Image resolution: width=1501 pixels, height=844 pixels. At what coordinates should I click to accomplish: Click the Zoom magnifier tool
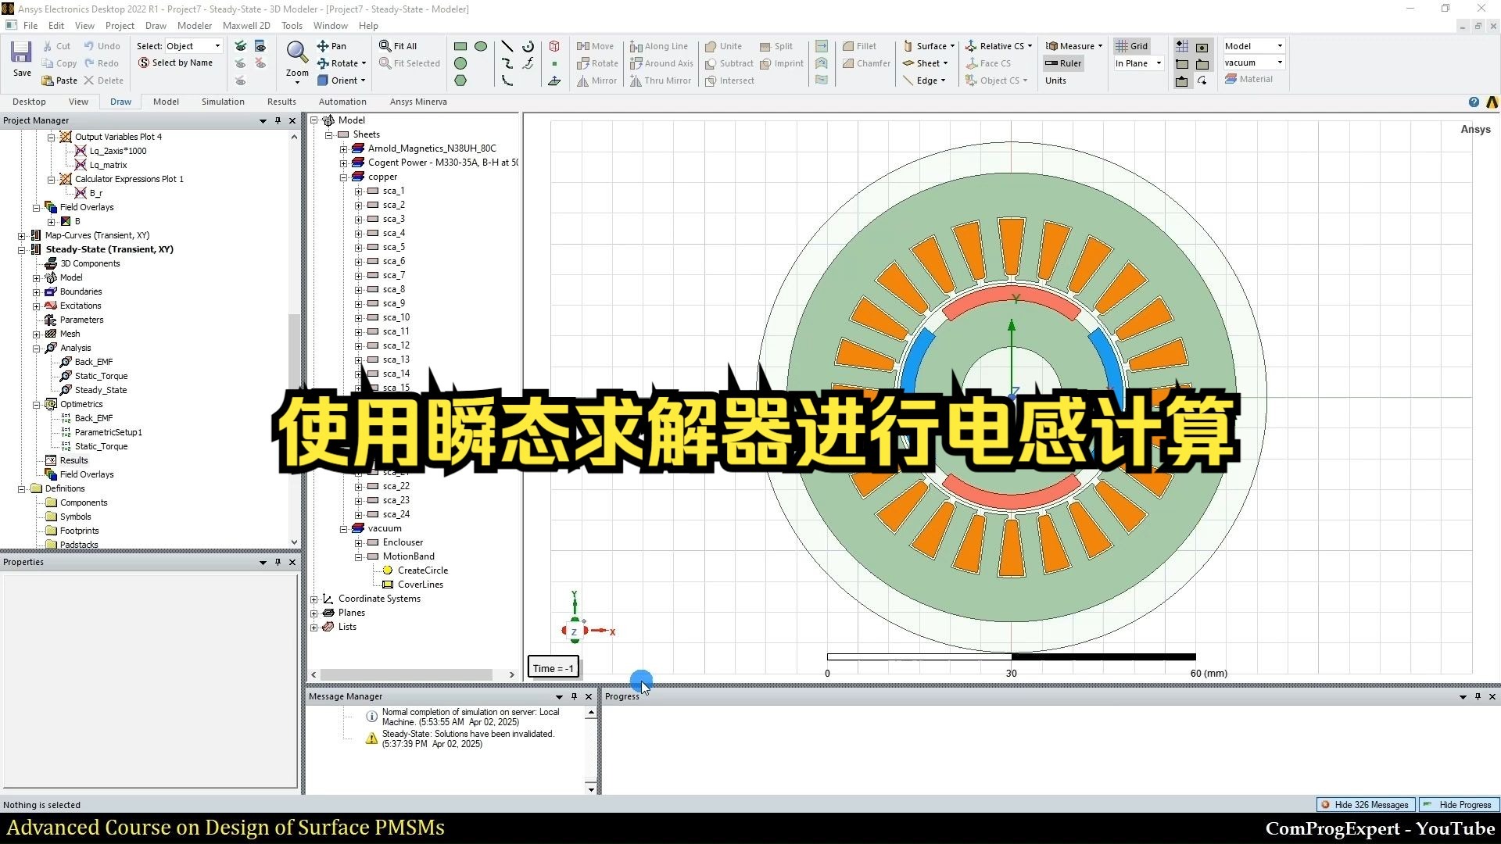pyautogui.click(x=296, y=53)
